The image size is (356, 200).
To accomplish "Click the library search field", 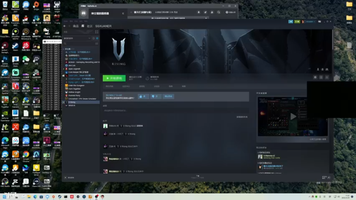I will pos(79,43).
